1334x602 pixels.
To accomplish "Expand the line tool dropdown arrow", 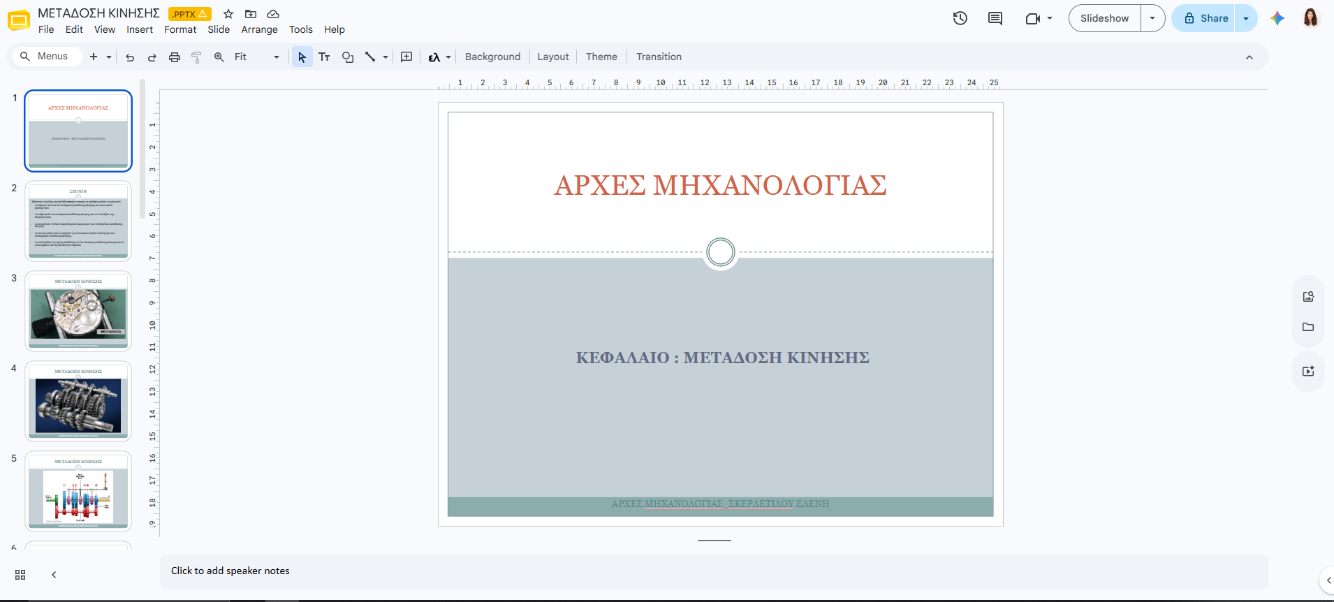I will (386, 57).
